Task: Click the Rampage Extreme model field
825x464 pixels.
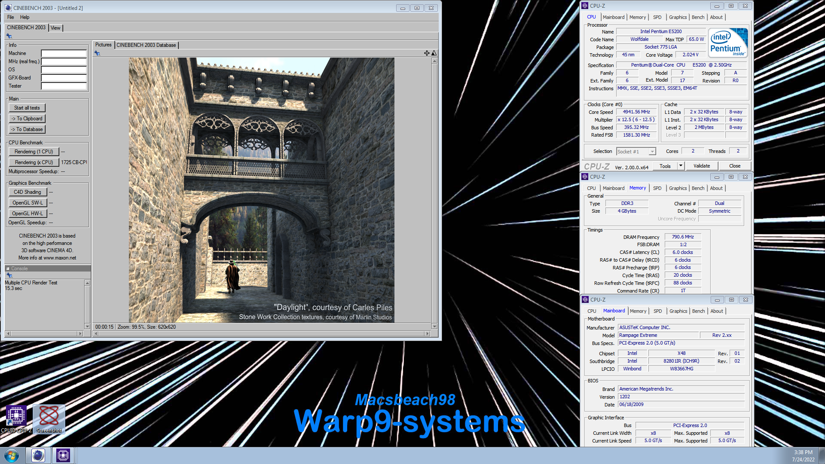Action: tap(657, 336)
